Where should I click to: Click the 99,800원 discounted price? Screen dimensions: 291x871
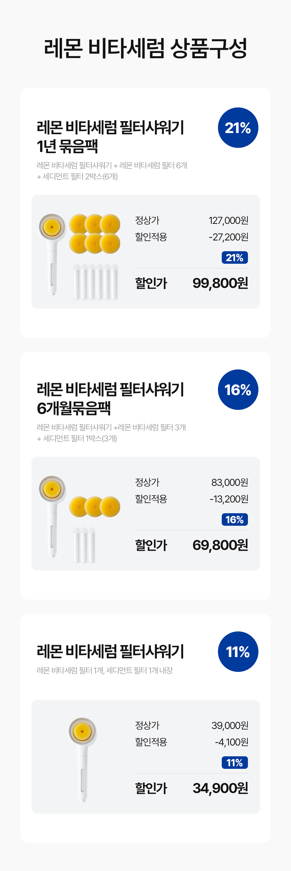(x=220, y=283)
